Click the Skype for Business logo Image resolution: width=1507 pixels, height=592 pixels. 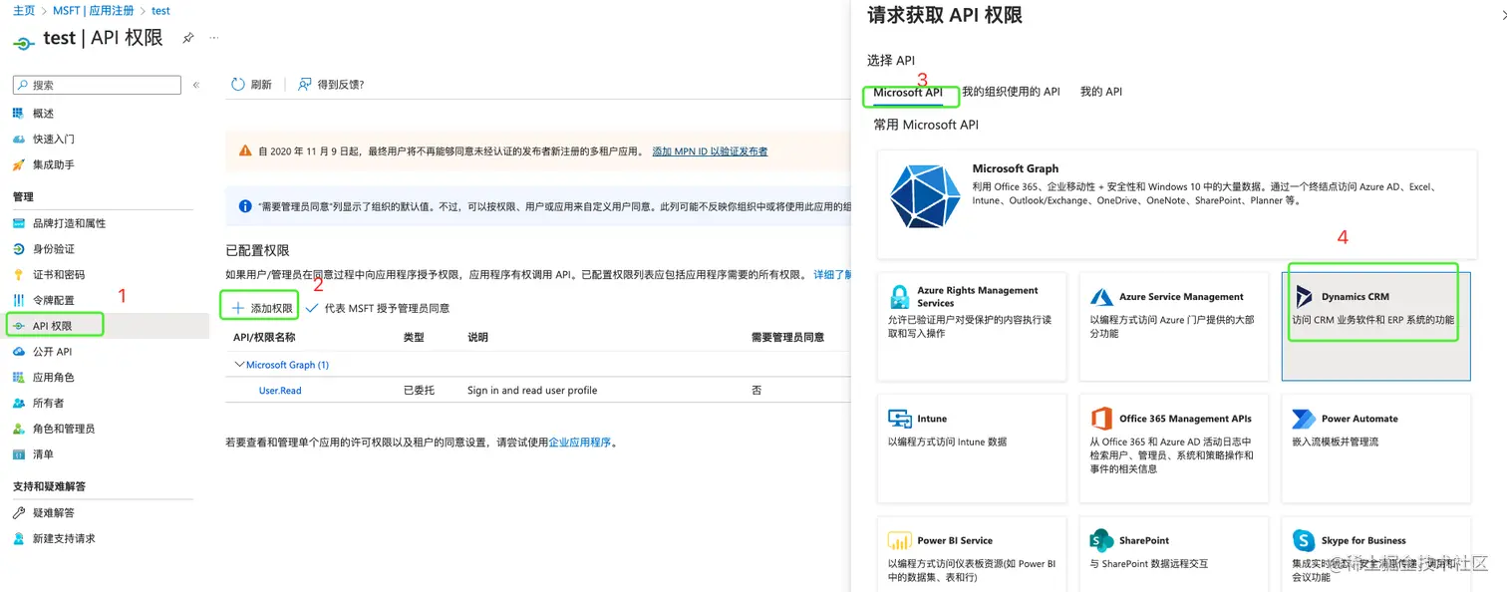pos(1304,540)
